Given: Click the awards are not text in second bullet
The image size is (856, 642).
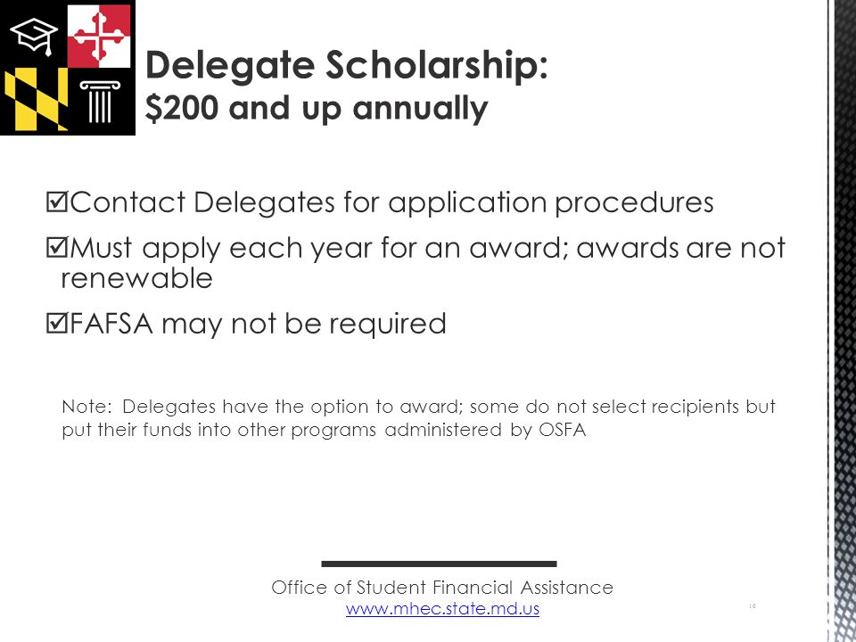Looking at the screenshot, I should (680, 248).
